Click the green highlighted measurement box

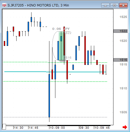pyautogui.click(x=61, y=46)
